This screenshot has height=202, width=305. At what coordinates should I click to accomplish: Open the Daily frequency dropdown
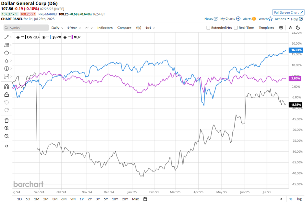coord(57,28)
